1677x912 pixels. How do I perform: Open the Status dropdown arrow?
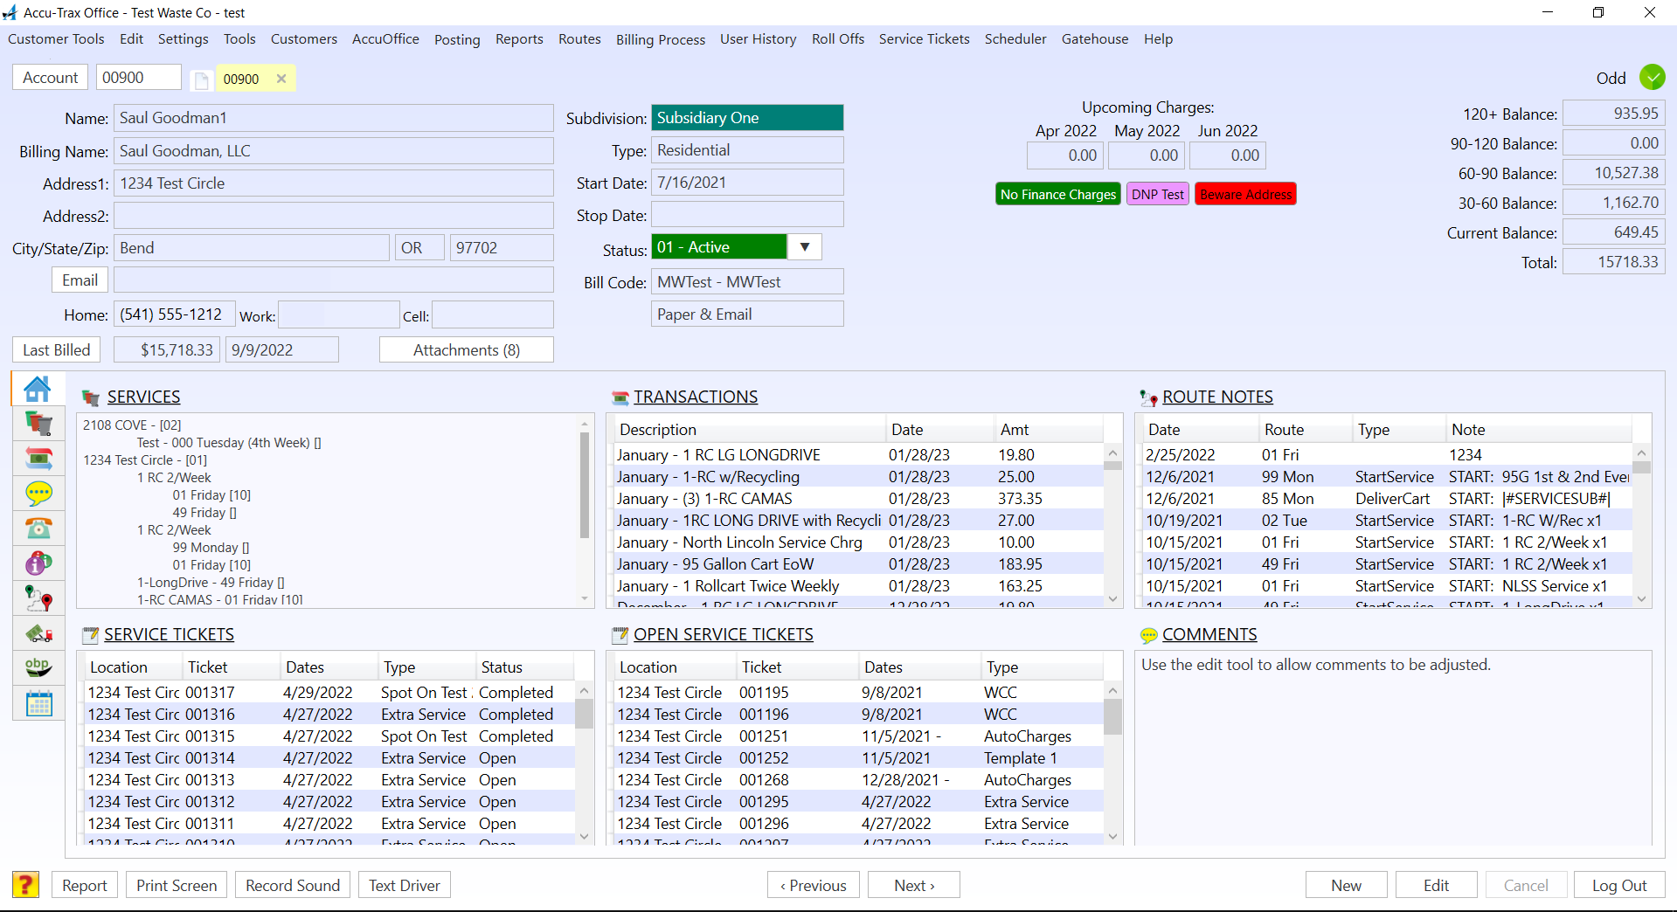tap(805, 247)
